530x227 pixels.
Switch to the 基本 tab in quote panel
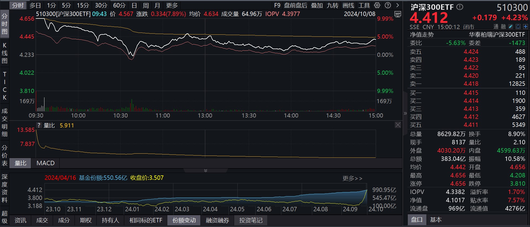pyautogui.click(x=436, y=220)
